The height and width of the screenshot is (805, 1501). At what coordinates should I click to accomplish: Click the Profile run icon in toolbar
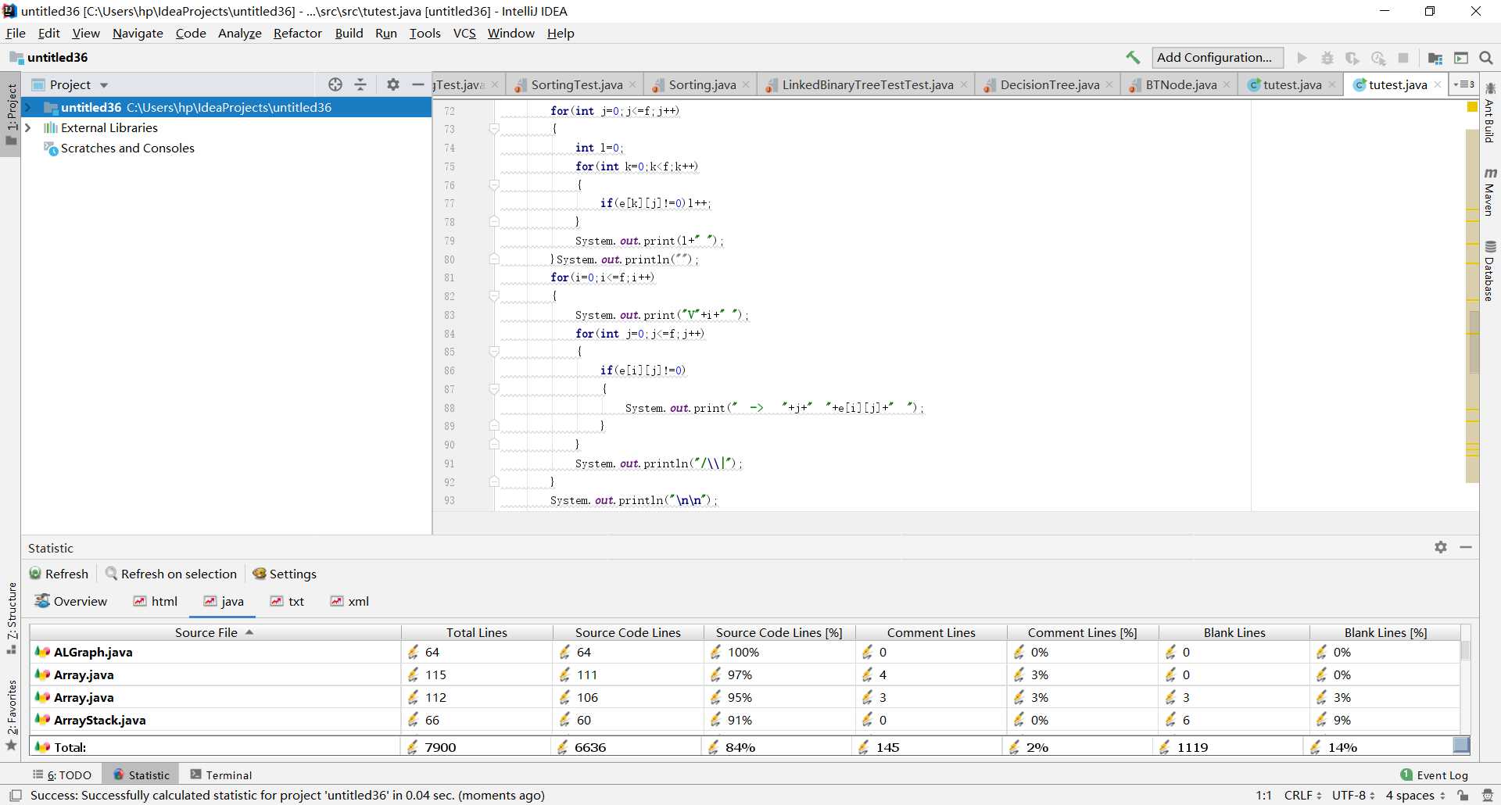pos(1378,58)
